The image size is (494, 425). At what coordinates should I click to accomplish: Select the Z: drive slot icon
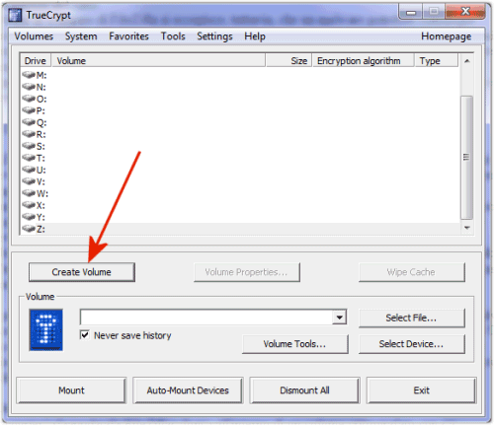(x=29, y=229)
